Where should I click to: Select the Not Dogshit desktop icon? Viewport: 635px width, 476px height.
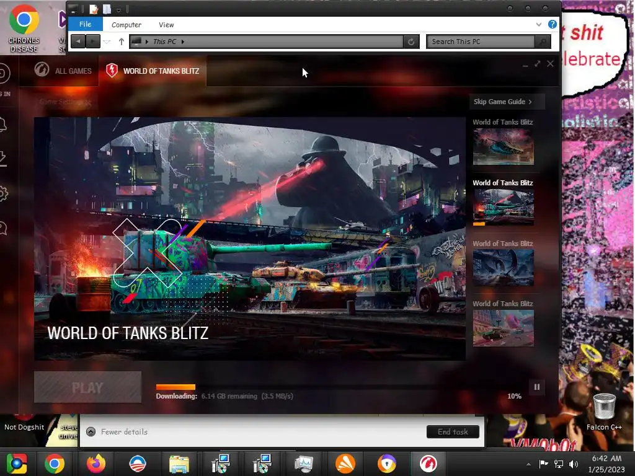click(24, 422)
